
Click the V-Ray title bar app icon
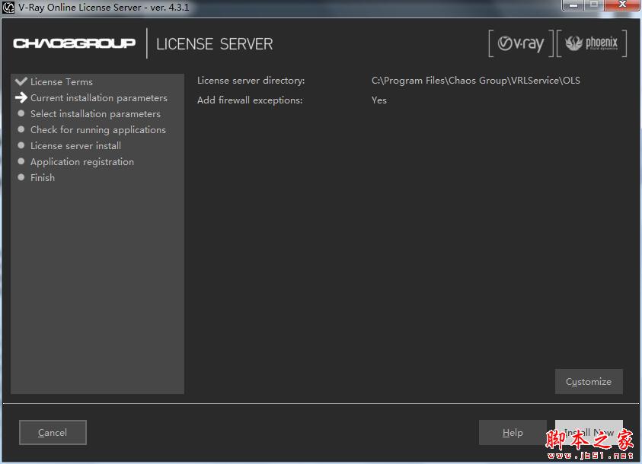[x=8, y=8]
